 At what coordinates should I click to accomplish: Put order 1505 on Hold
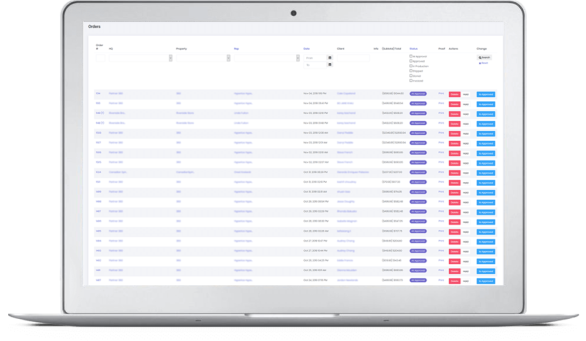[x=466, y=163]
